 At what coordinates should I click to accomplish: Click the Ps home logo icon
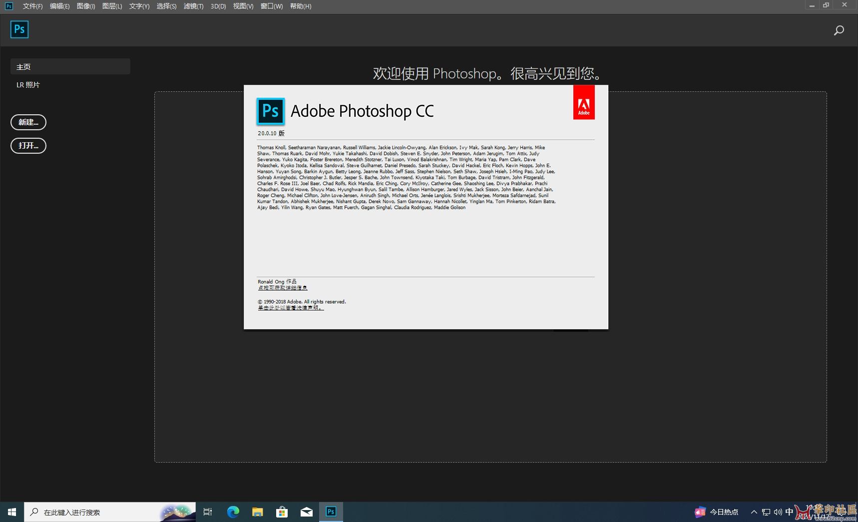[x=19, y=29]
